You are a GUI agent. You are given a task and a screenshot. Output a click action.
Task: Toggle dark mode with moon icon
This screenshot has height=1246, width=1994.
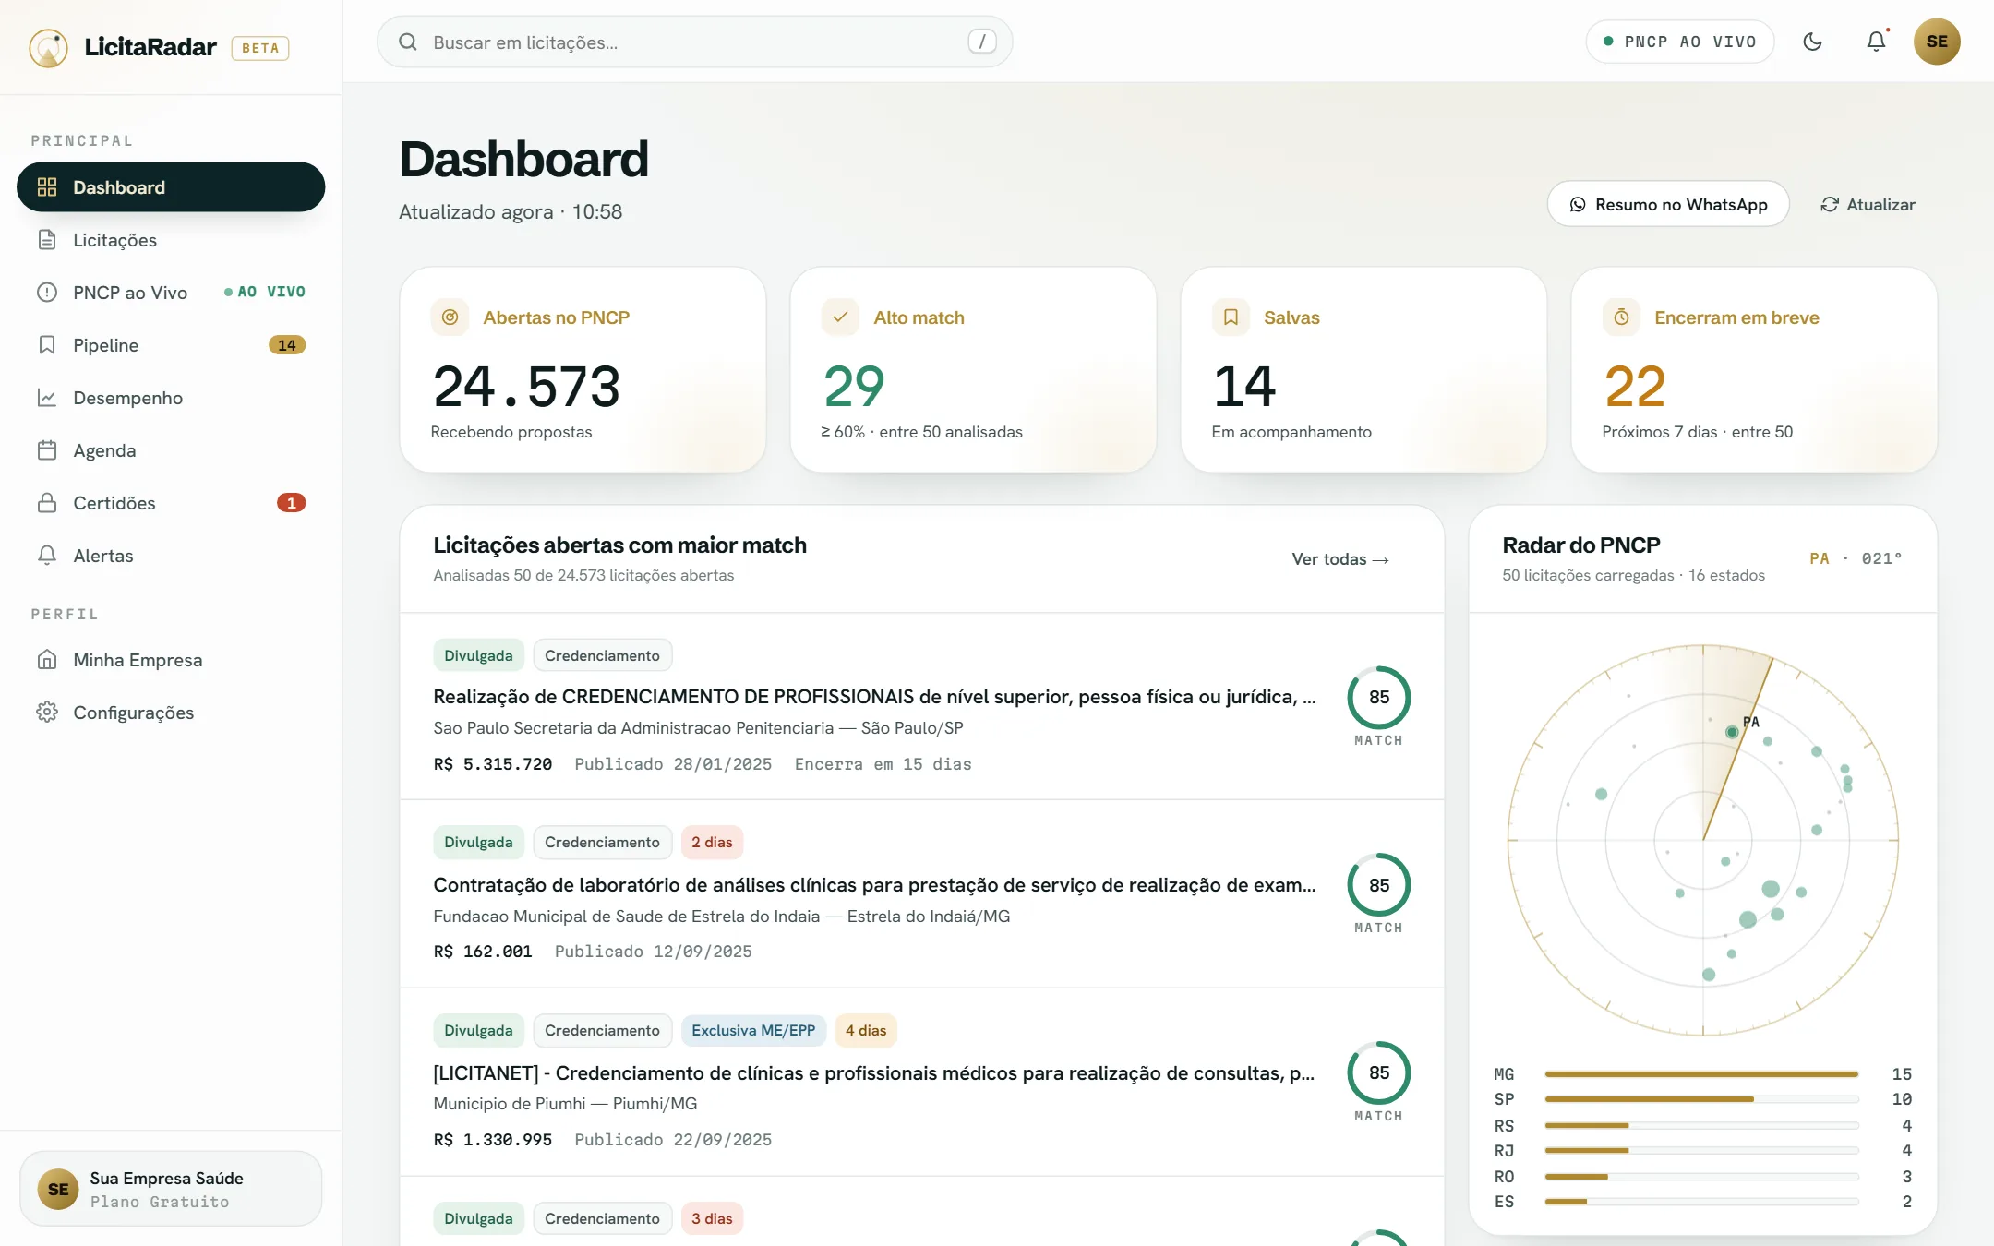pyautogui.click(x=1812, y=42)
